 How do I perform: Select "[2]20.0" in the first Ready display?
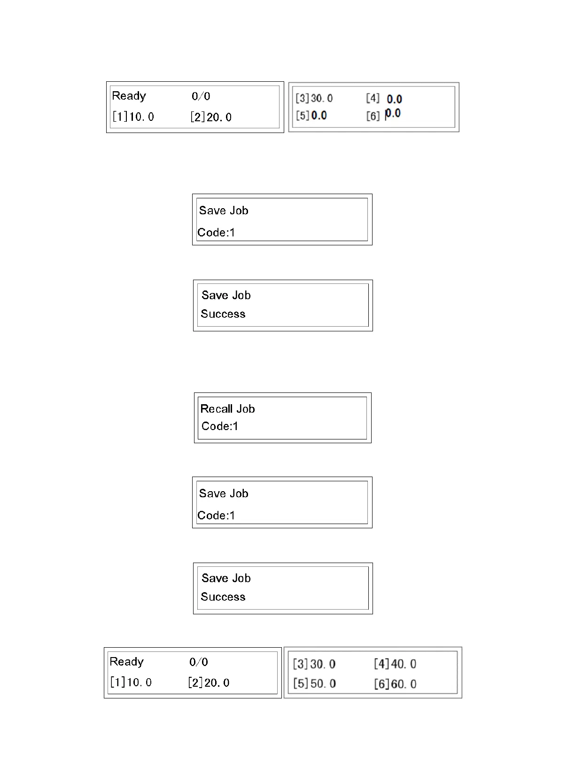[x=211, y=118]
